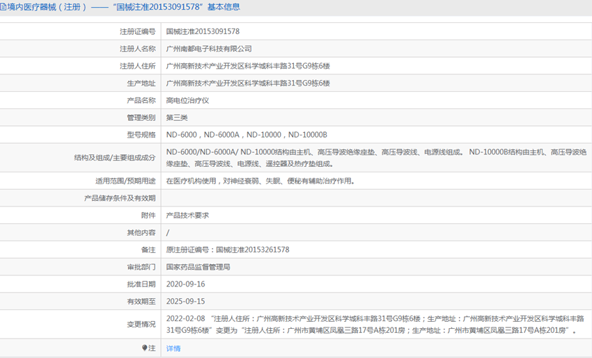
Task: Click the 生产地址 label
Action: click(x=141, y=83)
